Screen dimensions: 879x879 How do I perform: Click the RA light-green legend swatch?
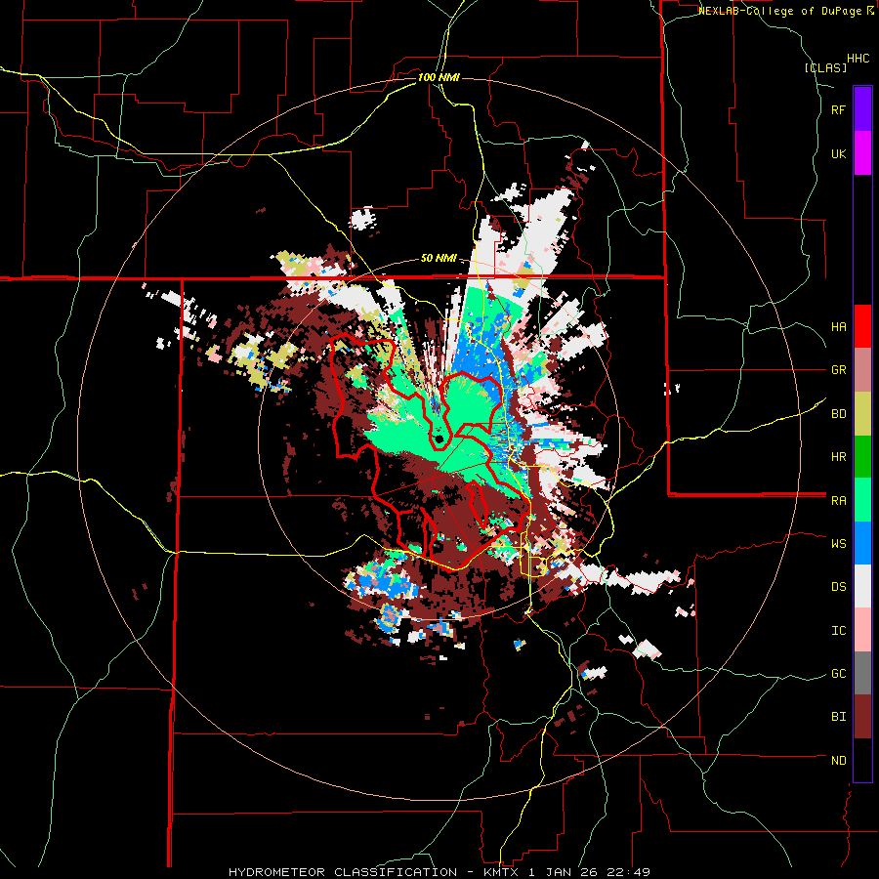pyautogui.click(x=862, y=500)
